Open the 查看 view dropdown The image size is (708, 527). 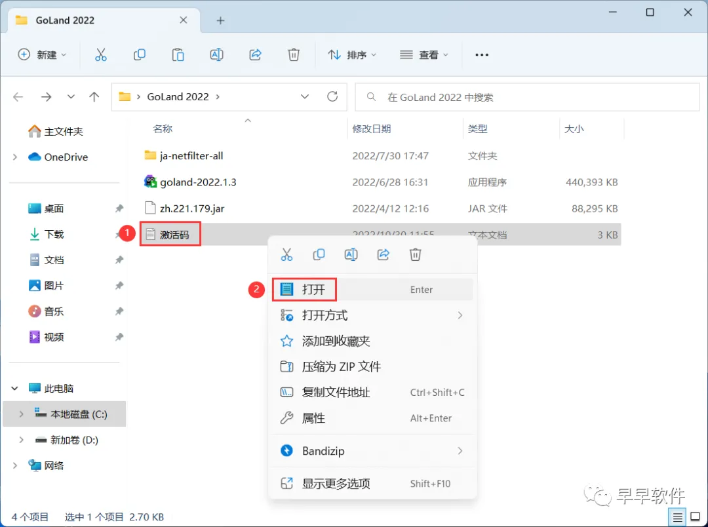pyautogui.click(x=424, y=54)
